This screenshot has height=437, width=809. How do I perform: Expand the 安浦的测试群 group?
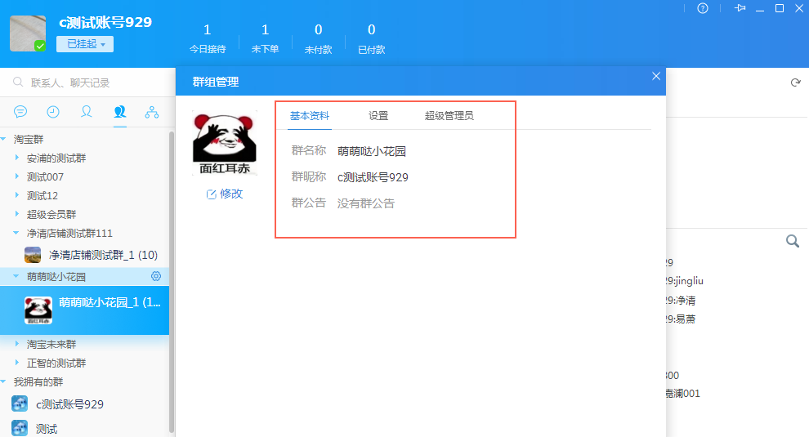17,158
